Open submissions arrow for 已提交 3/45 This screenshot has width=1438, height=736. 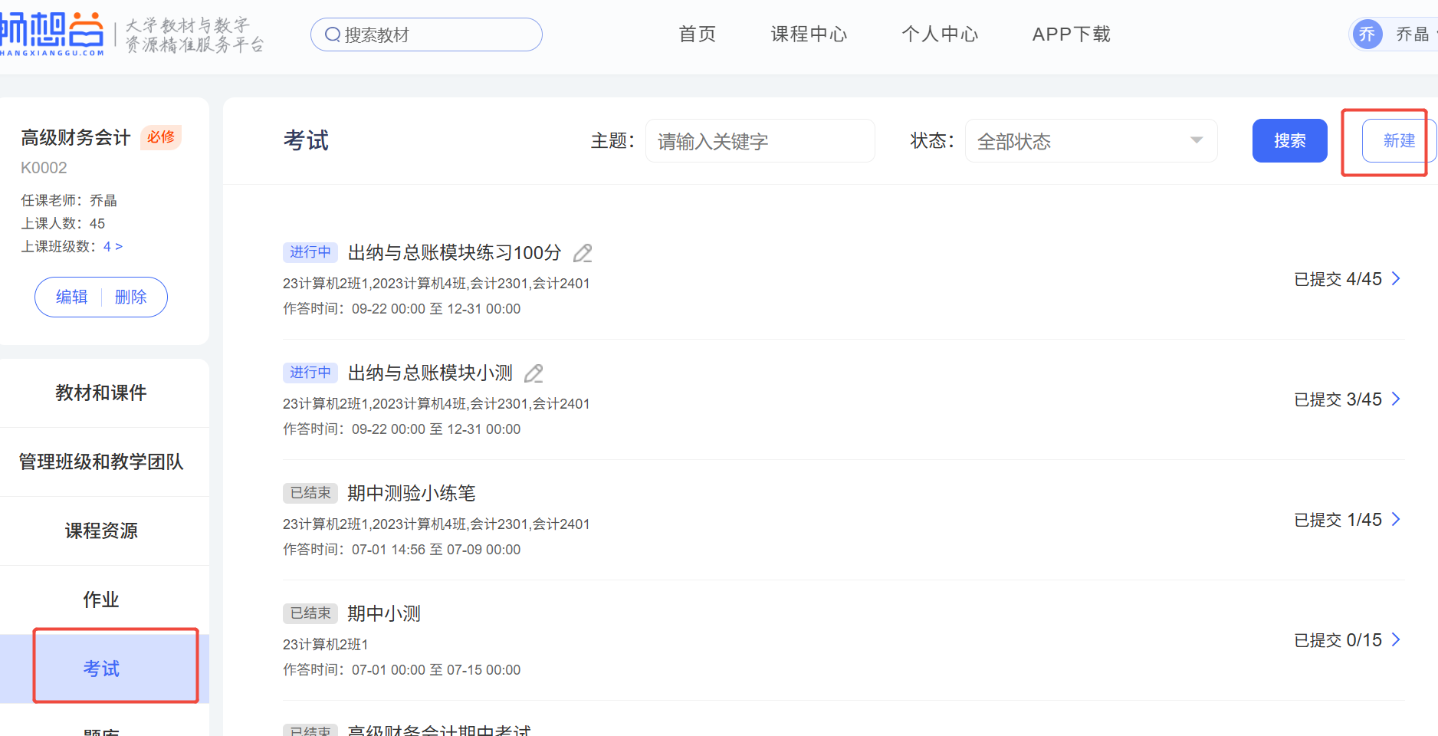click(1396, 399)
